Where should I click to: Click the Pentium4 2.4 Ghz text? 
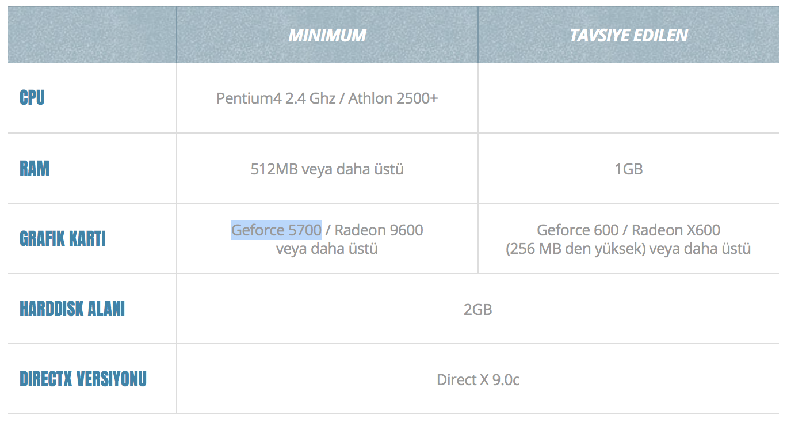point(276,98)
